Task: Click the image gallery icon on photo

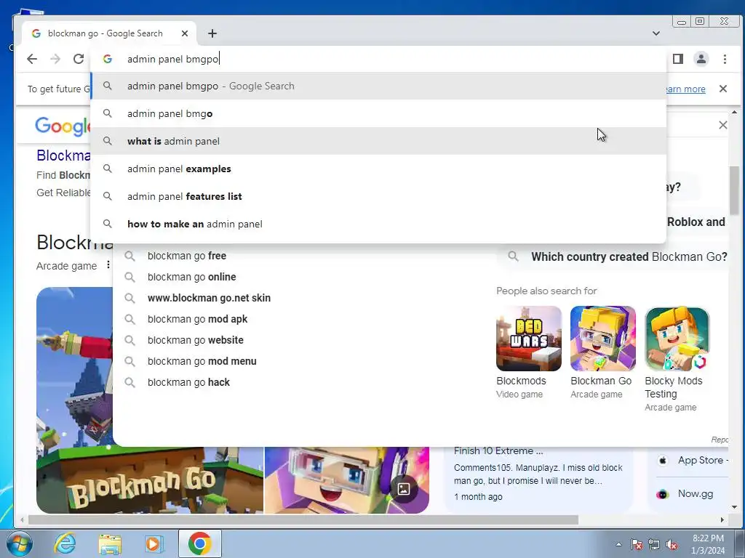Action: pyautogui.click(x=404, y=489)
